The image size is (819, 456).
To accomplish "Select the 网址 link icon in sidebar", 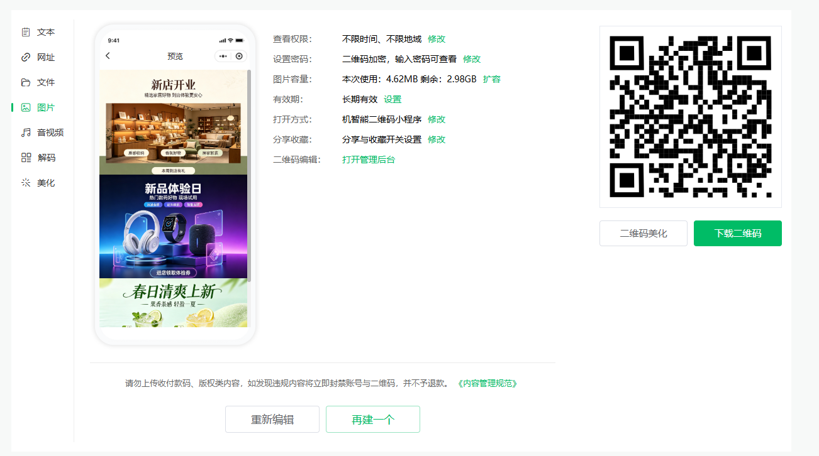I will pos(26,57).
